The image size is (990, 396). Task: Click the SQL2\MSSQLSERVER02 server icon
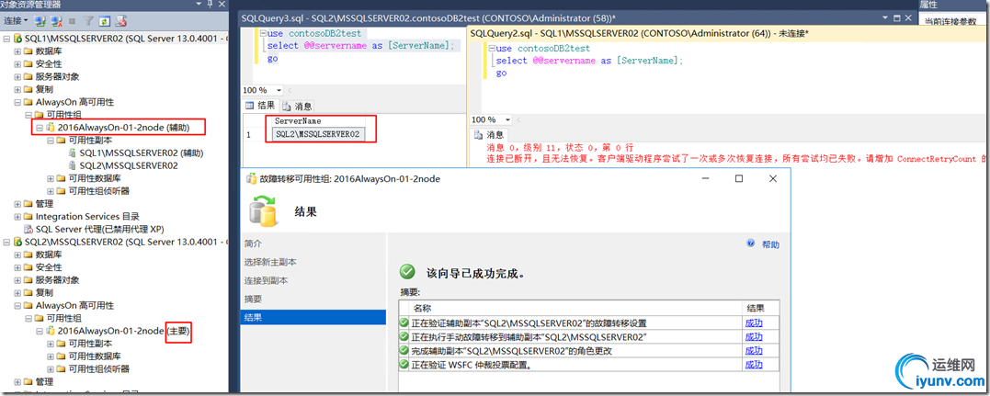(x=17, y=242)
